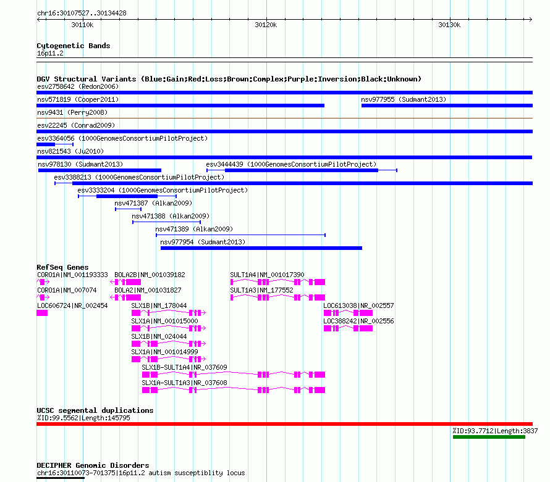Open nsv471387 (Alkan2009) label

coord(153,203)
